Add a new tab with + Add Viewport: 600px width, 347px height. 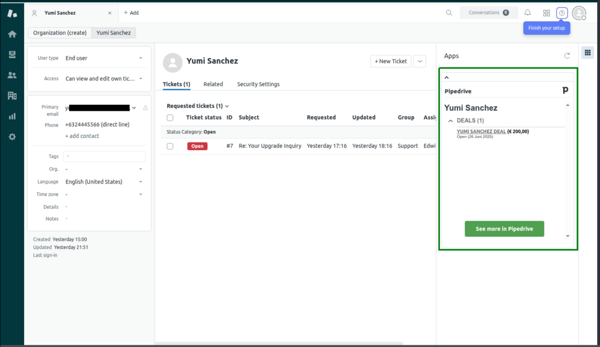pyautogui.click(x=131, y=13)
